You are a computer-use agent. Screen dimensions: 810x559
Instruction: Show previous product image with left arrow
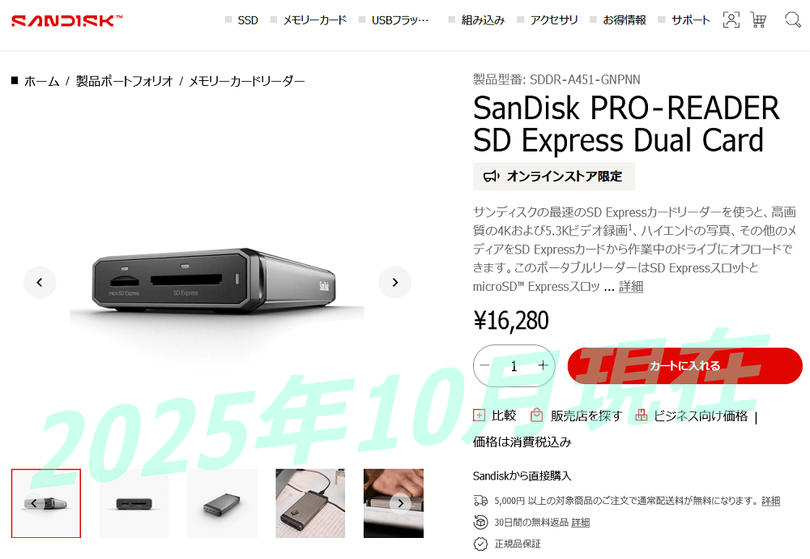tap(40, 282)
